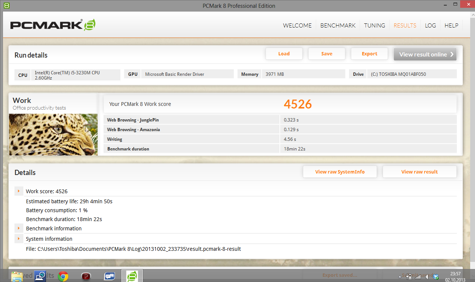This screenshot has width=475, height=282.
Task: Open File Explorer from the taskbar
Action: [x=17, y=276]
